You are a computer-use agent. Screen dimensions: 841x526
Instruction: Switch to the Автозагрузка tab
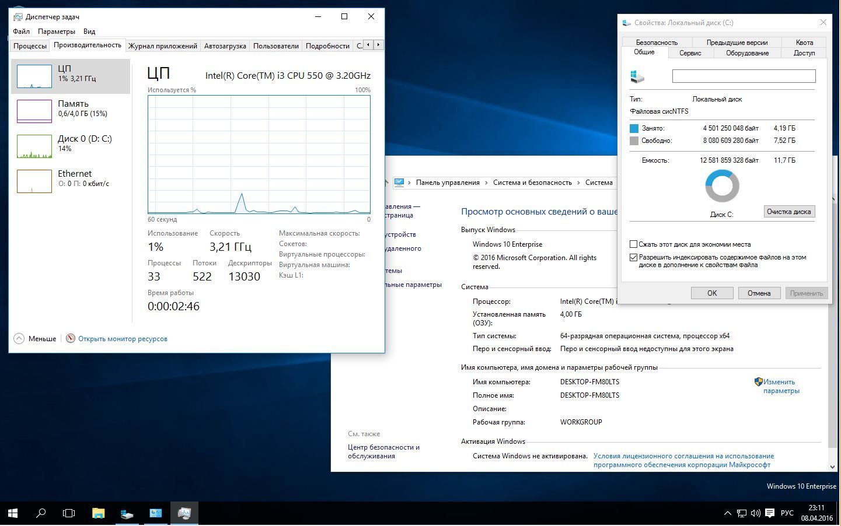(x=225, y=46)
